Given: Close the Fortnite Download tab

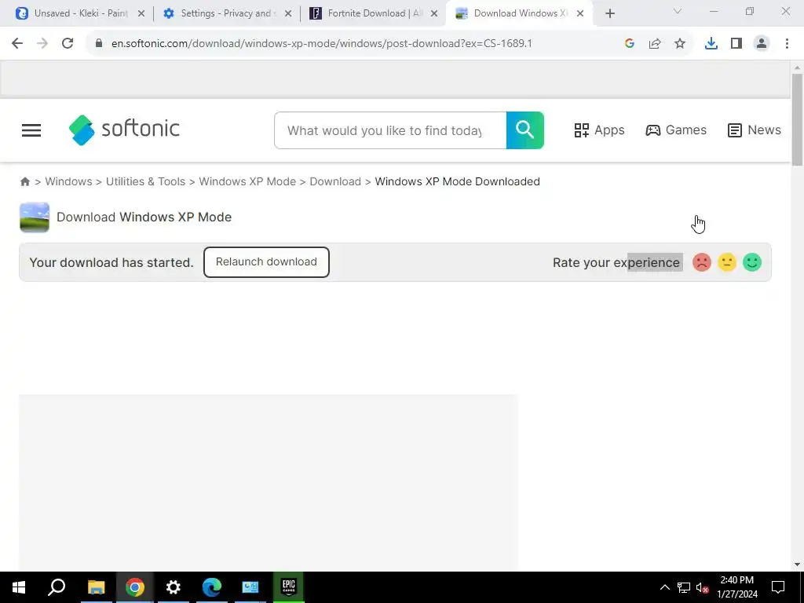Looking at the screenshot, I should [434, 14].
